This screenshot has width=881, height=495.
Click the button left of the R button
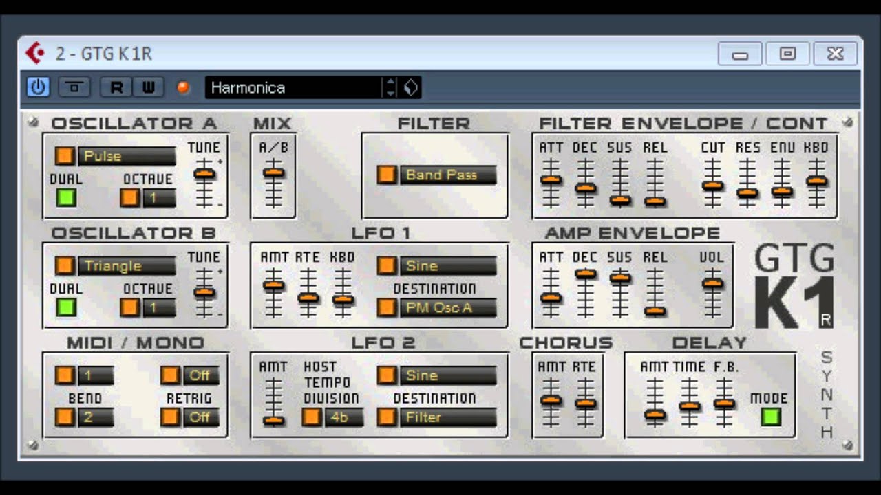click(x=74, y=87)
